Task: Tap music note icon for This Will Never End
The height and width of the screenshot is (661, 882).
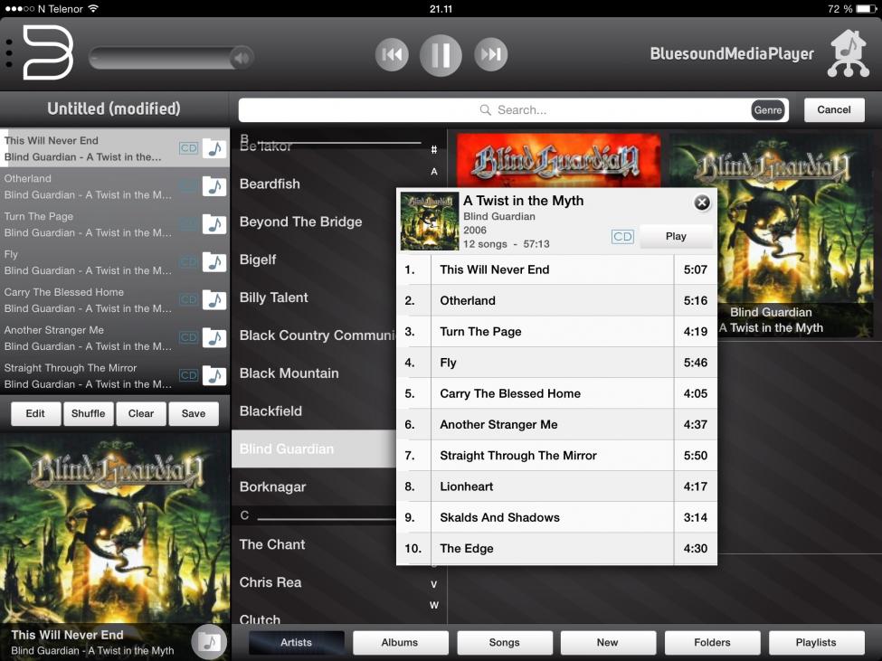Action: (214, 148)
